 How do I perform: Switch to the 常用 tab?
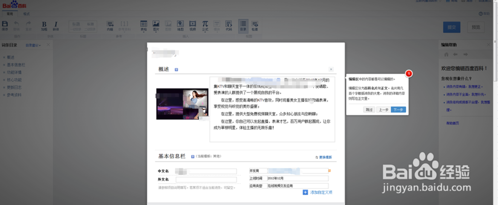10,14
